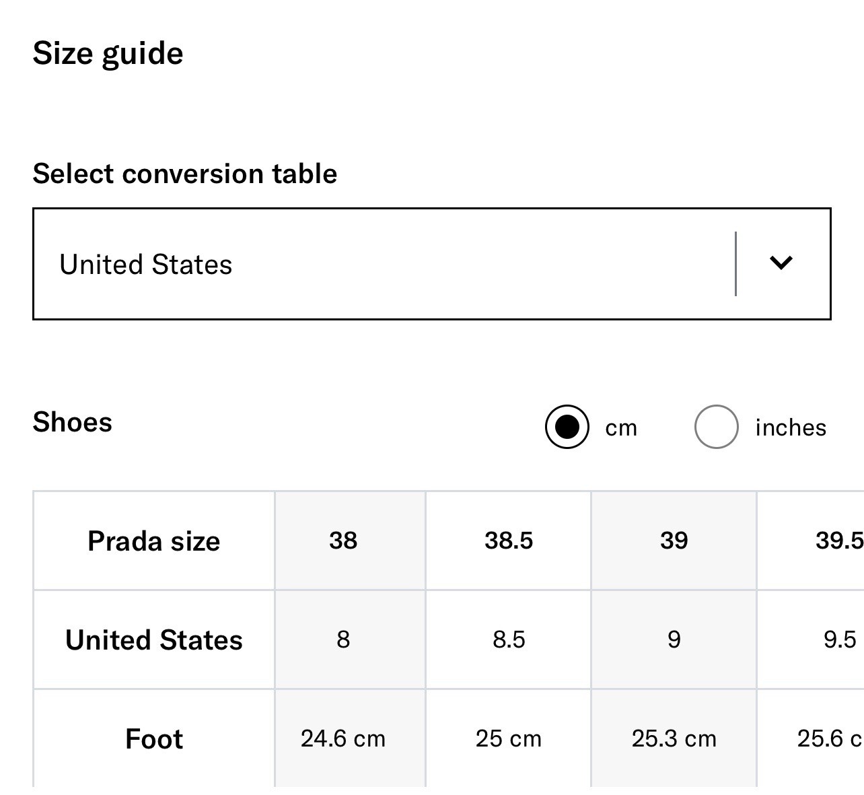The image size is (864, 795).
Task: Click the 24.6 cm foot length cell
Action: click(343, 739)
